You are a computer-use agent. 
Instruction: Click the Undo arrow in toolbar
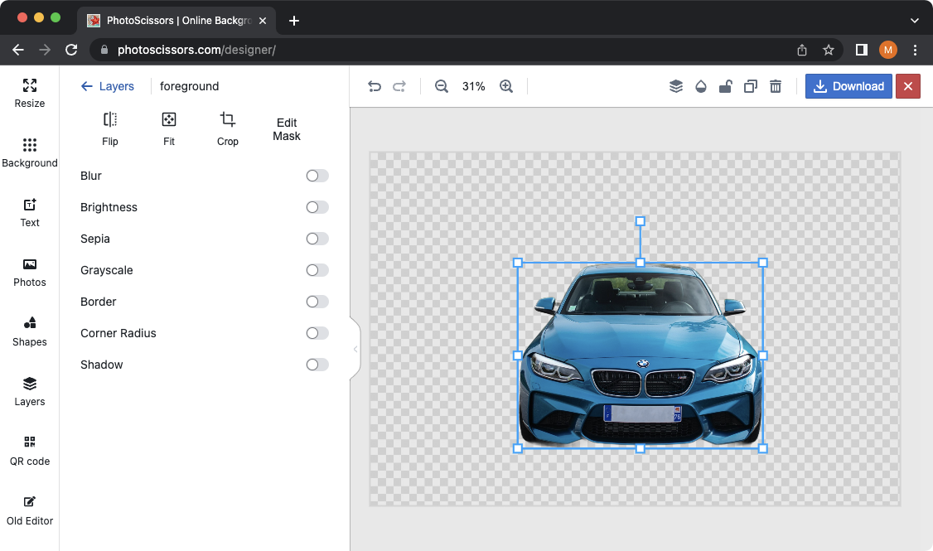(375, 86)
